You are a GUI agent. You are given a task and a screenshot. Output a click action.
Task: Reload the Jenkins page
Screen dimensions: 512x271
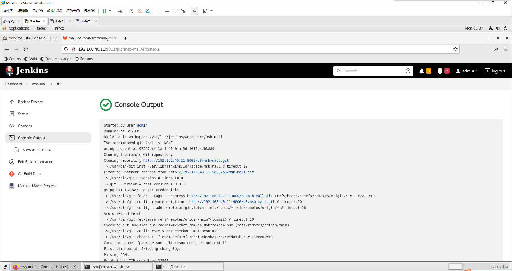(x=26, y=49)
